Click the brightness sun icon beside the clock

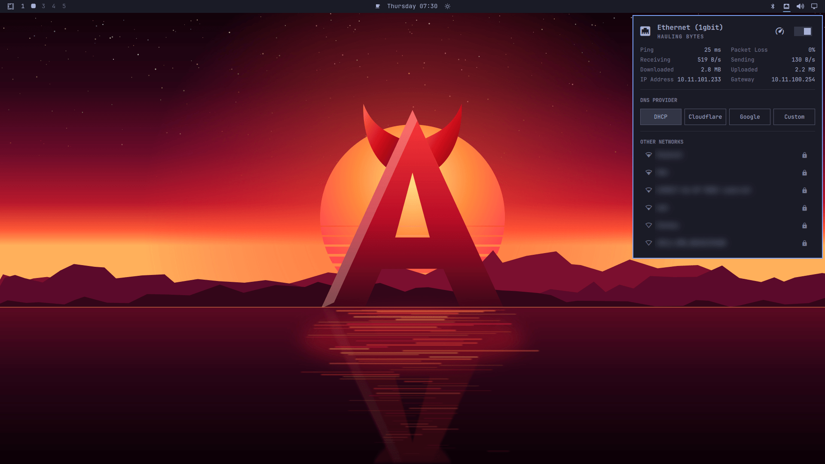tap(447, 6)
